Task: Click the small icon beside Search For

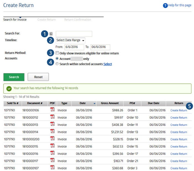Action: 51,34
